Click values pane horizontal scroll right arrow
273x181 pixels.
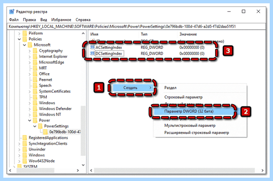point(263,171)
